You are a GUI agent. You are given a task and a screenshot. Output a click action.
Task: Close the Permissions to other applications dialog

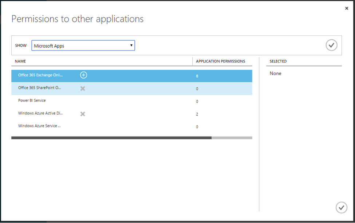(x=346, y=8)
